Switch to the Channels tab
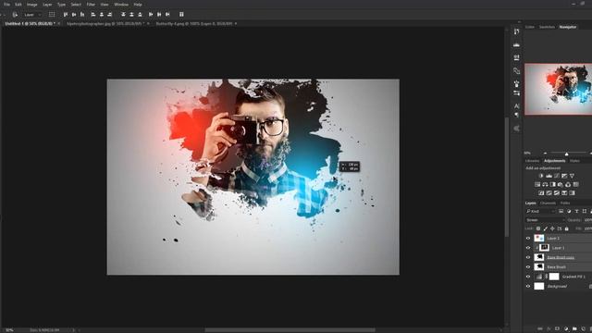 [549, 203]
